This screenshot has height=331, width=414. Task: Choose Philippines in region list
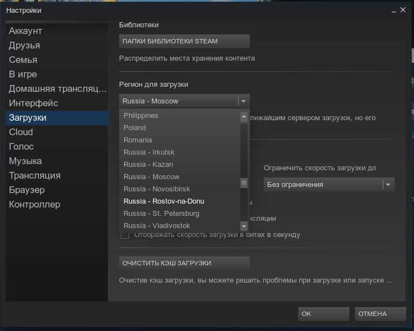180,116
